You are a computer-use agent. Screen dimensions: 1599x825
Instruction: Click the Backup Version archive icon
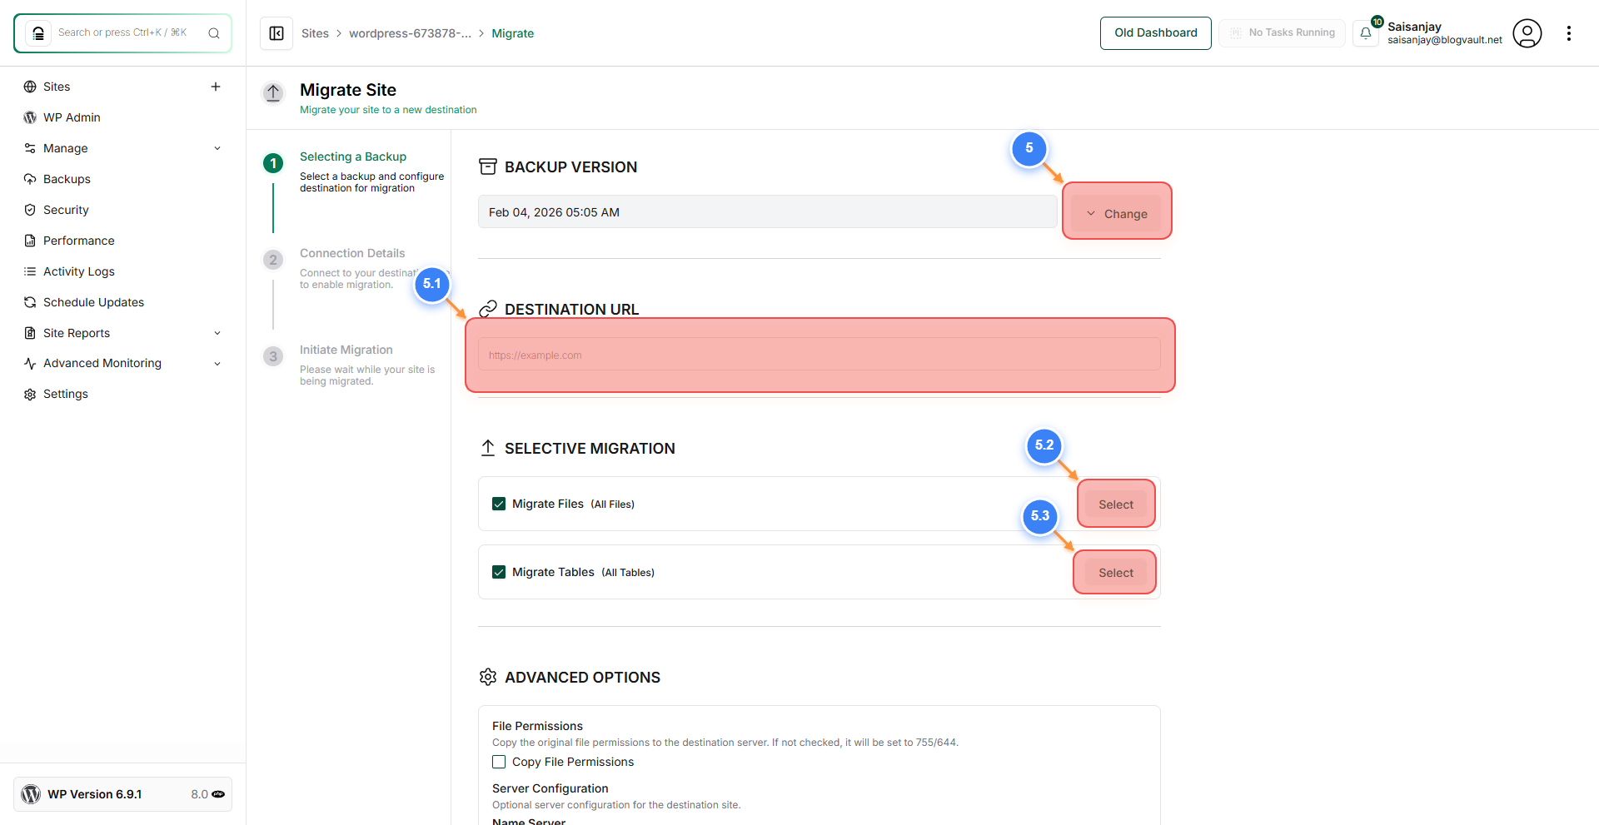(488, 166)
